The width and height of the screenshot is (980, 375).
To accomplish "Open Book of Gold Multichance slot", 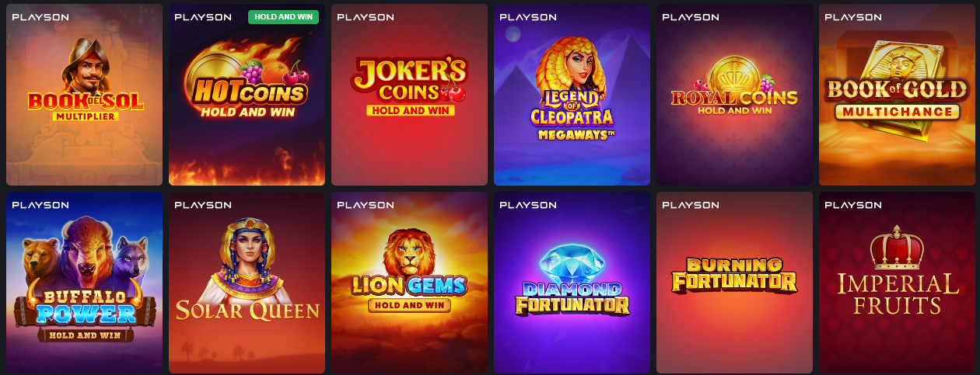I will tap(897, 95).
